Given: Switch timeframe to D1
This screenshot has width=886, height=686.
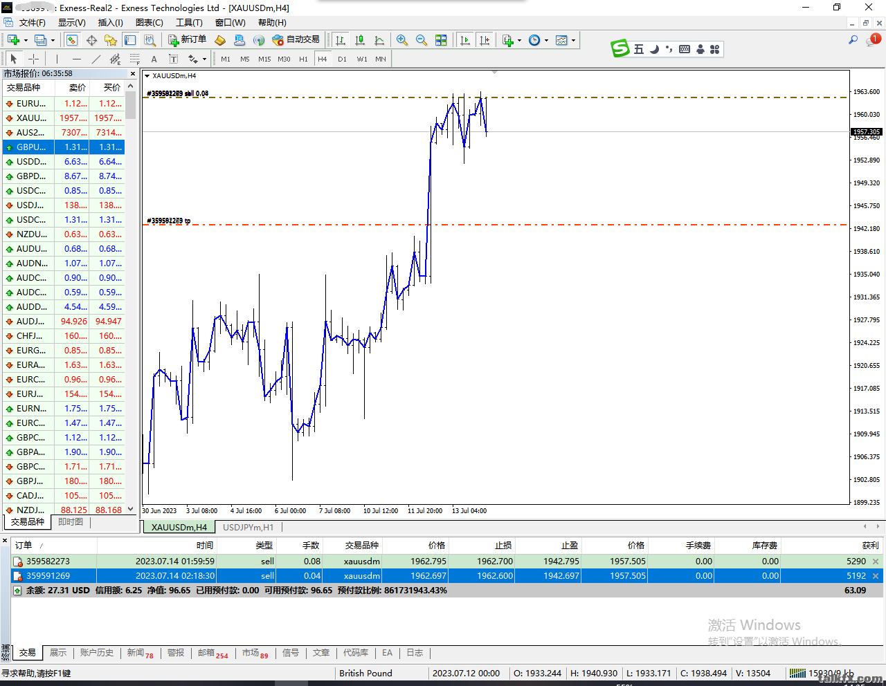Looking at the screenshot, I should pos(342,59).
